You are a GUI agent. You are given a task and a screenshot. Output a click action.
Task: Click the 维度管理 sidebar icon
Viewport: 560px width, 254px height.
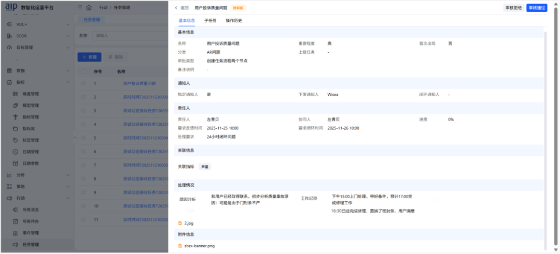tap(16, 94)
